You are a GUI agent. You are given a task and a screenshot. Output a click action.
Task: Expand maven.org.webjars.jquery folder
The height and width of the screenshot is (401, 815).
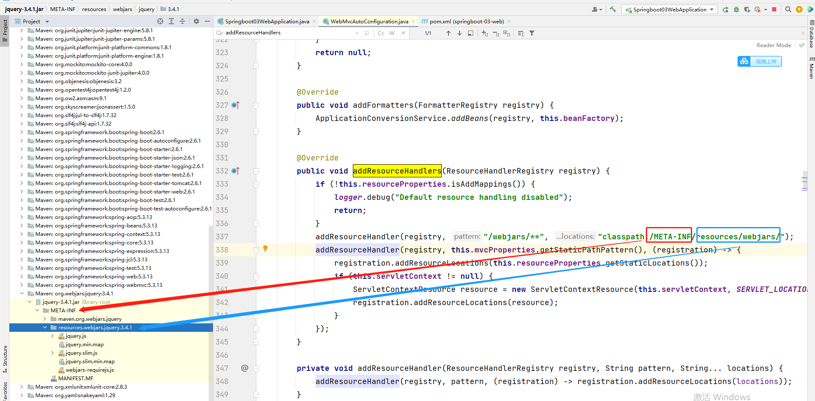pyautogui.click(x=45, y=319)
